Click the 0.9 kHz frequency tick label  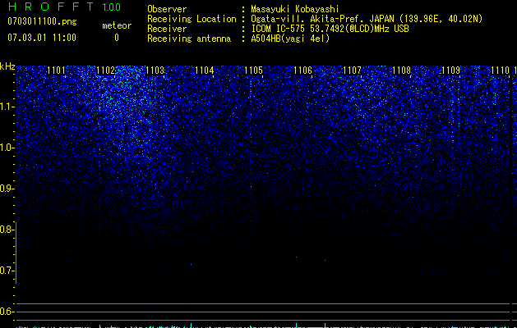(6, 189)
